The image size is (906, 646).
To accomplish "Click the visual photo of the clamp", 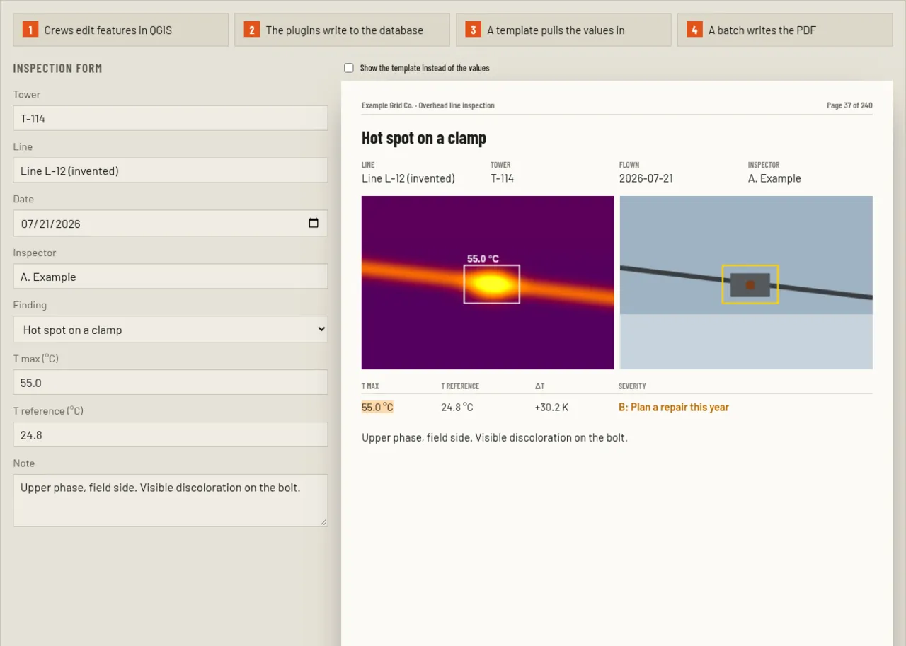I will click(746, 282).
